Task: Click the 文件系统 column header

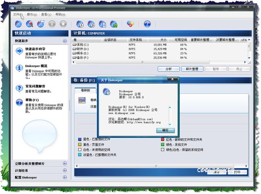Action: tap(137, 40)
